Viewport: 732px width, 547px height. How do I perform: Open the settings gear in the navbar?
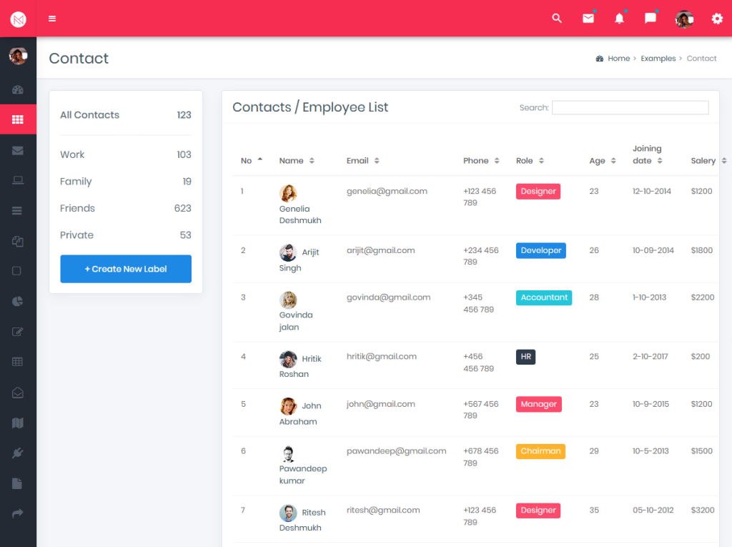point(717,19)
